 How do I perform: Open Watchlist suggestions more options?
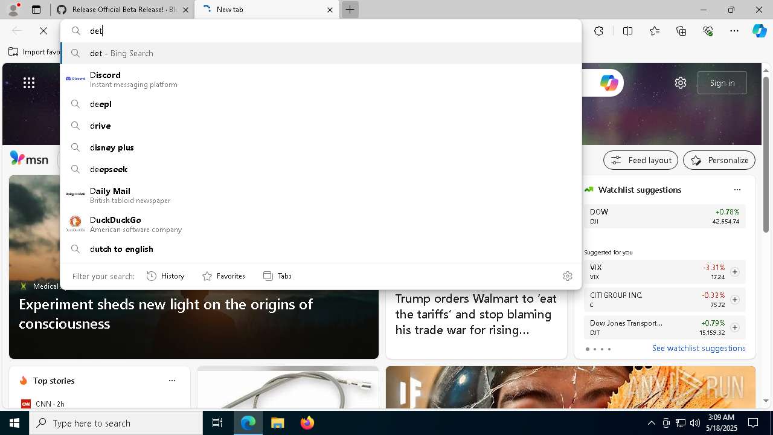click(x=737, y=190)
